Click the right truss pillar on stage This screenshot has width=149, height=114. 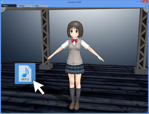[142, 41]
